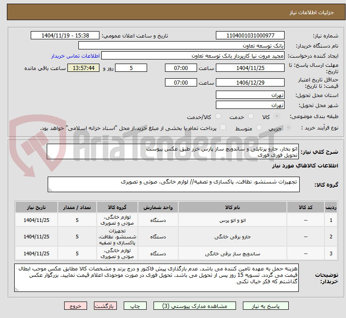The image size is (346, 318).
Task: Click the تاریخ نیاز column header
Action: (36, 207)
